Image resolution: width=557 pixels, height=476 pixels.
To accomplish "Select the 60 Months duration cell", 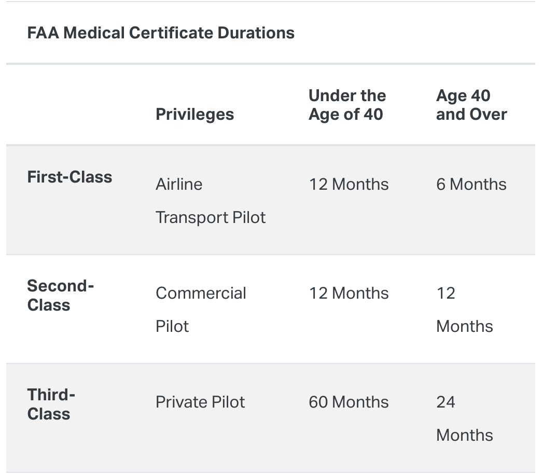I will 349,402.
